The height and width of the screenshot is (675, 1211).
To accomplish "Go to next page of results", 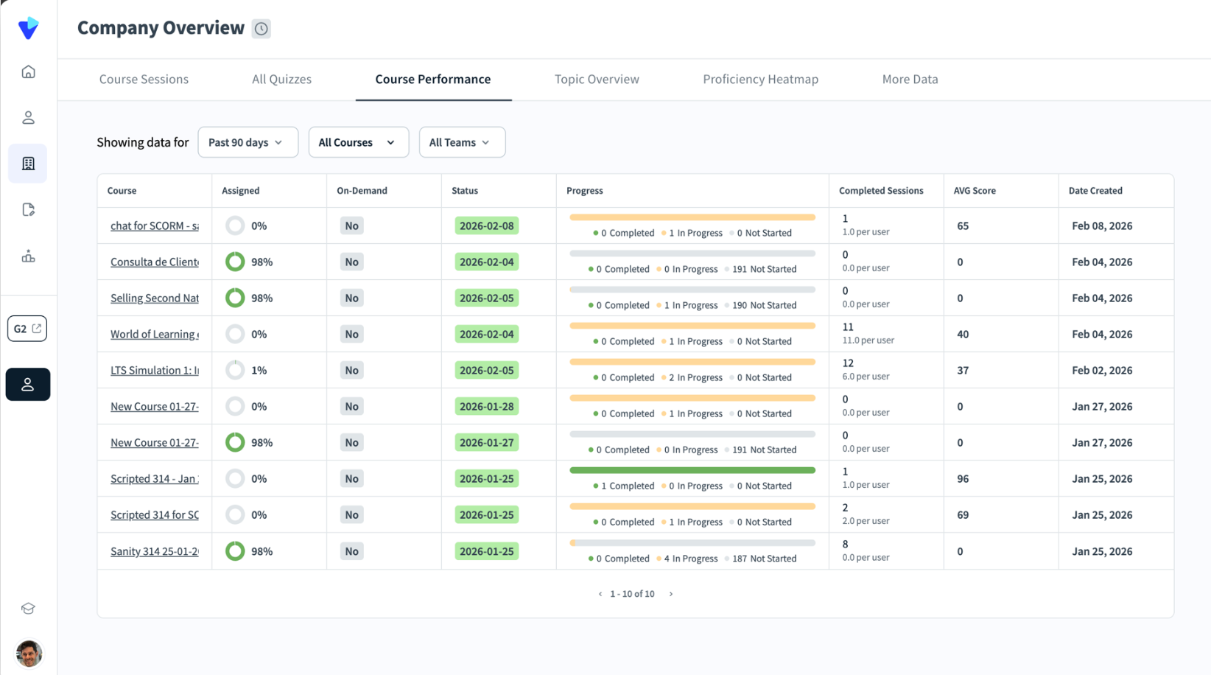I will click(x=671, y=594).
